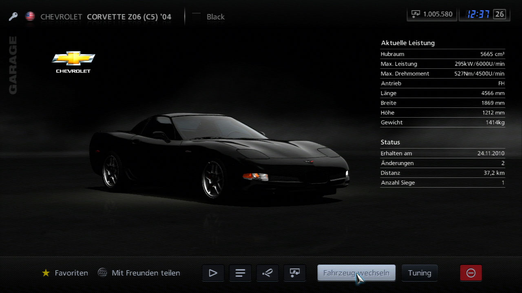Click the yellow Favoriten star icon
The height and width of the screenshot is (293, 522).
(46, 273)
